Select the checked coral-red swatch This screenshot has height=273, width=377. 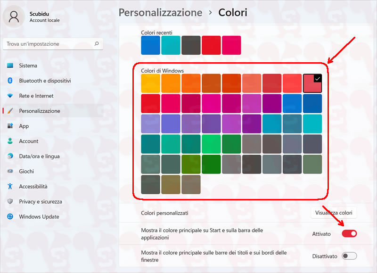[312, 83]
